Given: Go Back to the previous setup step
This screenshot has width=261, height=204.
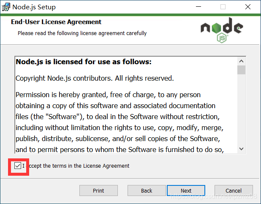Looking at the screenshot, I should tap(147, 190).
